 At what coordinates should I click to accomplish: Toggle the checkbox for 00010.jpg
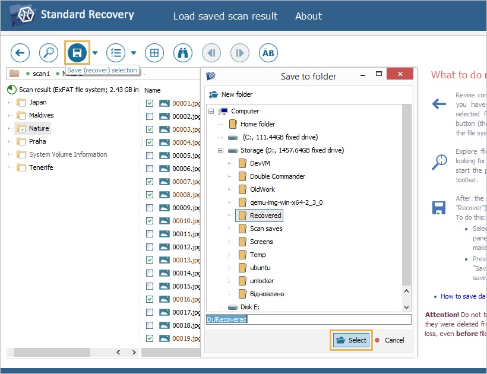click(150, 221)
